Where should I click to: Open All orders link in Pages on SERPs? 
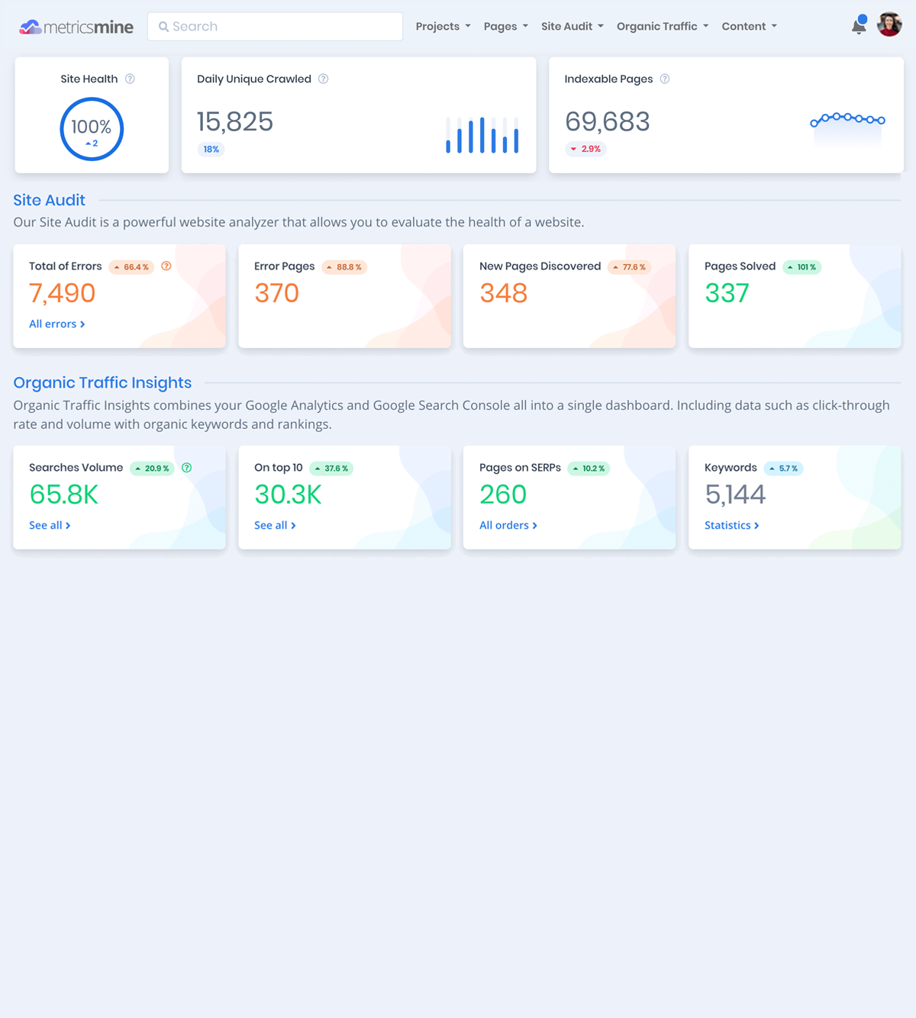(508, 526)
